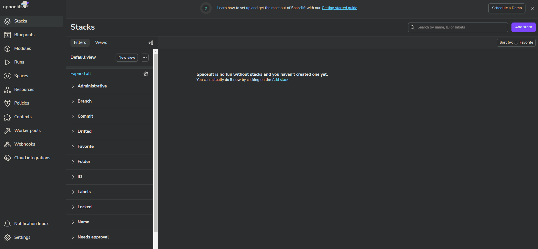Click the Add stack button
Image resolution: width=538 pixels, height=249 pixels.
point(523,27)
